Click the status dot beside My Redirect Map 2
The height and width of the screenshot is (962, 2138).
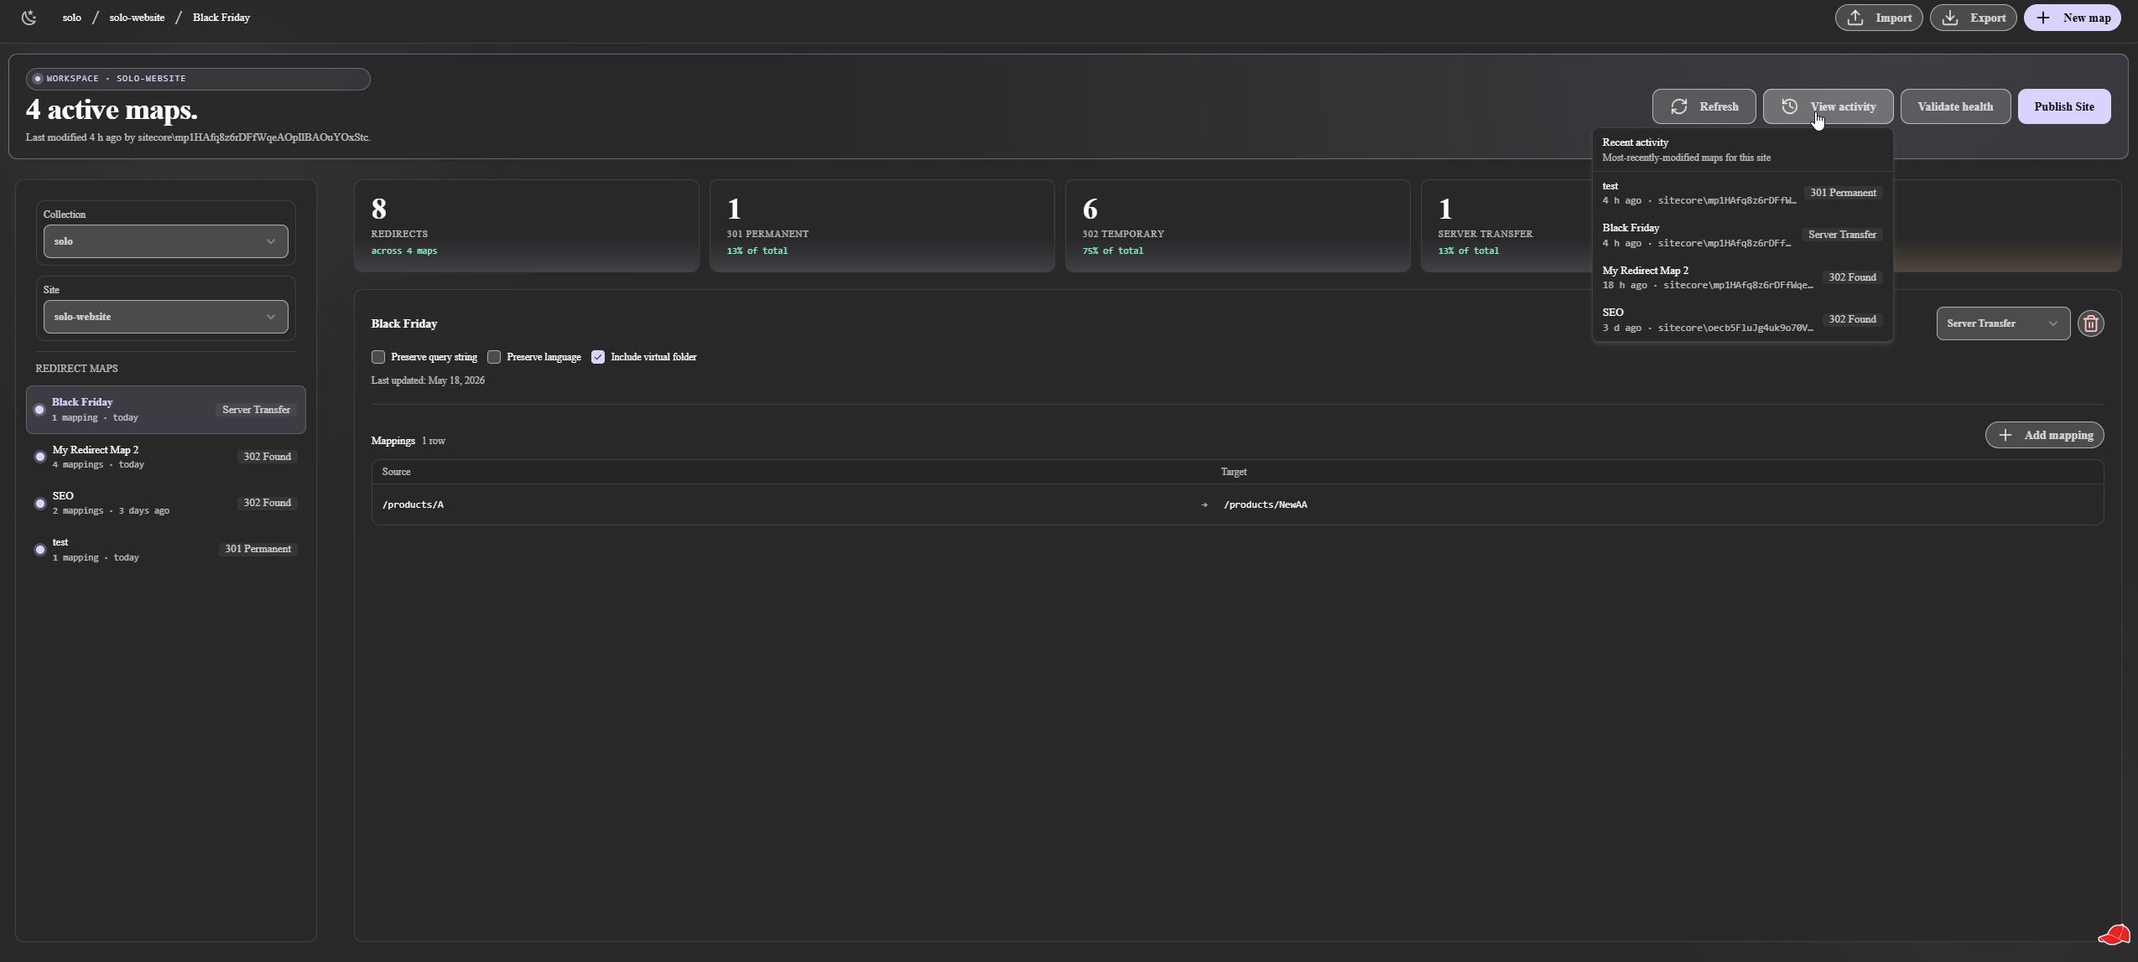[x=39, y=457]
